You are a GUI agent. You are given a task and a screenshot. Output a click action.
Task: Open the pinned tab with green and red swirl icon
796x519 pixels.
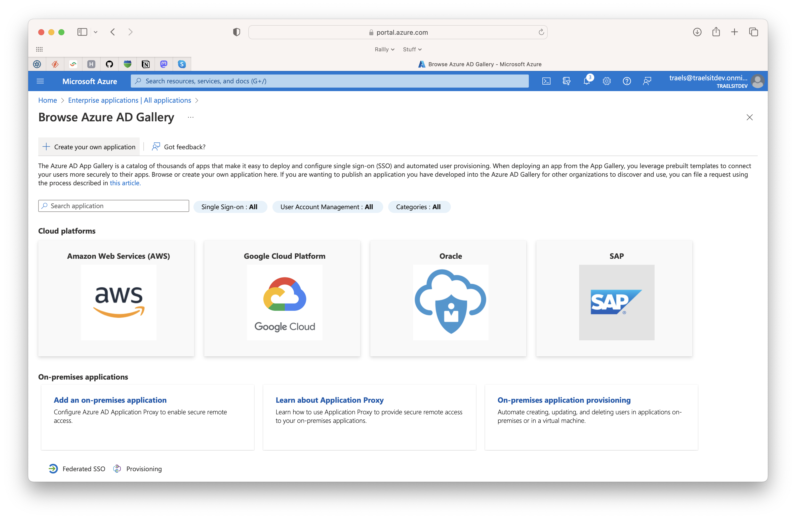click(73, 64)
